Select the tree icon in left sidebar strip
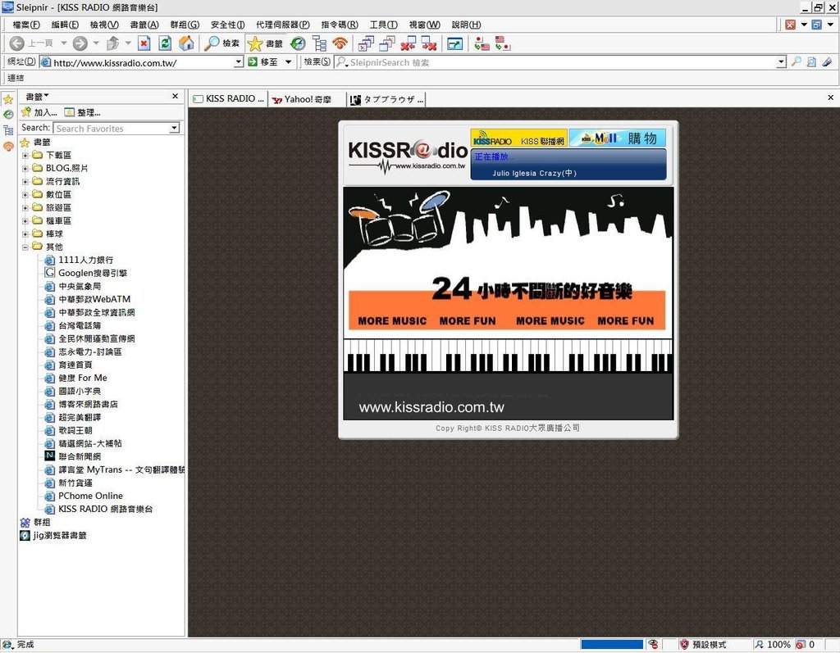Viewport: 840px width, 653px height. click(x=8, y=130)
